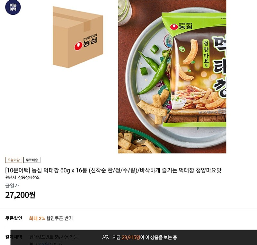Click the 오늘마감 tag
Viewport: 257px width, 245px height.
[13, 160]
